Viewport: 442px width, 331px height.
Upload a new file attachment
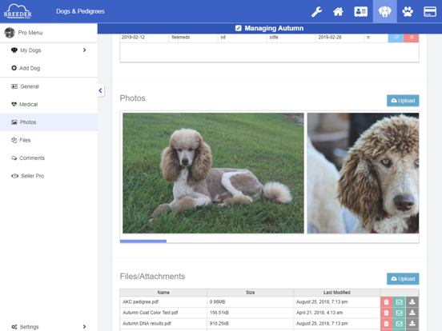tap(403, 279)
